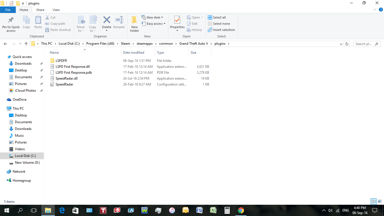Open the File menu tab
This screenshot has height=216, width=384.
[8, 10]
